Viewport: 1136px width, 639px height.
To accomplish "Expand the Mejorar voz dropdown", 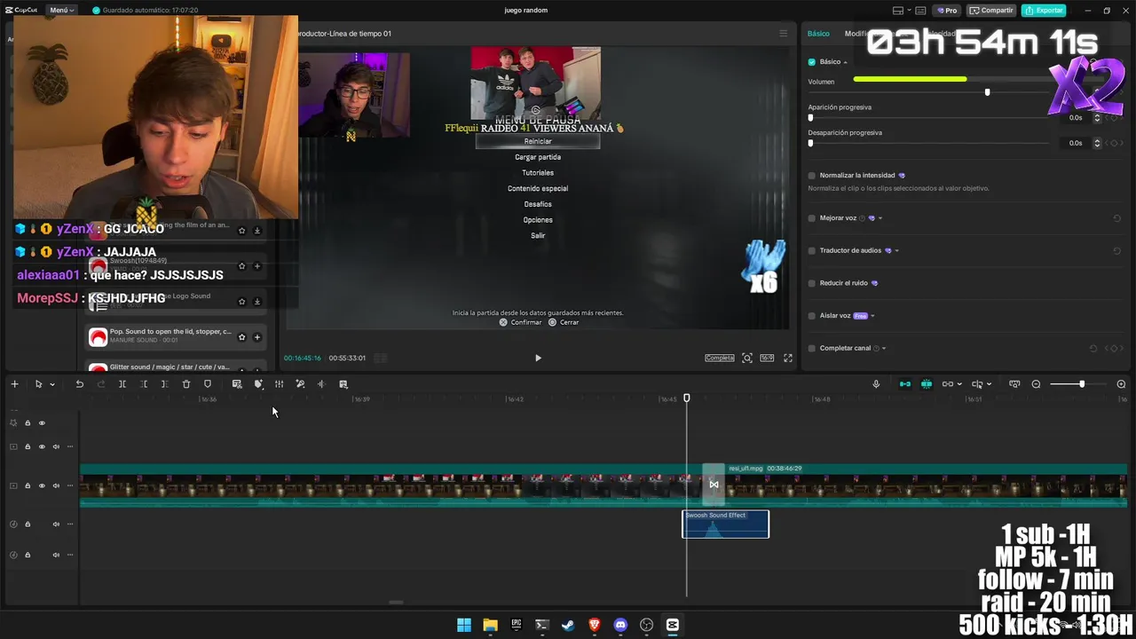I will point(880,218).
